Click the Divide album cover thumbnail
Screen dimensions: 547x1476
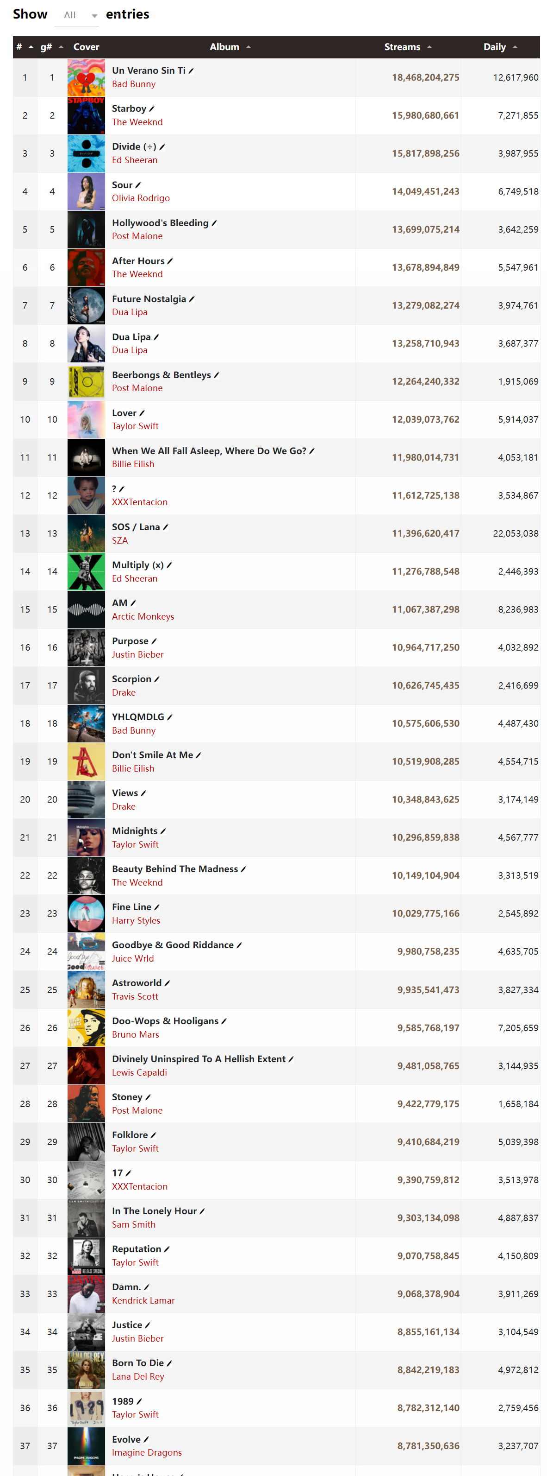[x=87, y=153]
